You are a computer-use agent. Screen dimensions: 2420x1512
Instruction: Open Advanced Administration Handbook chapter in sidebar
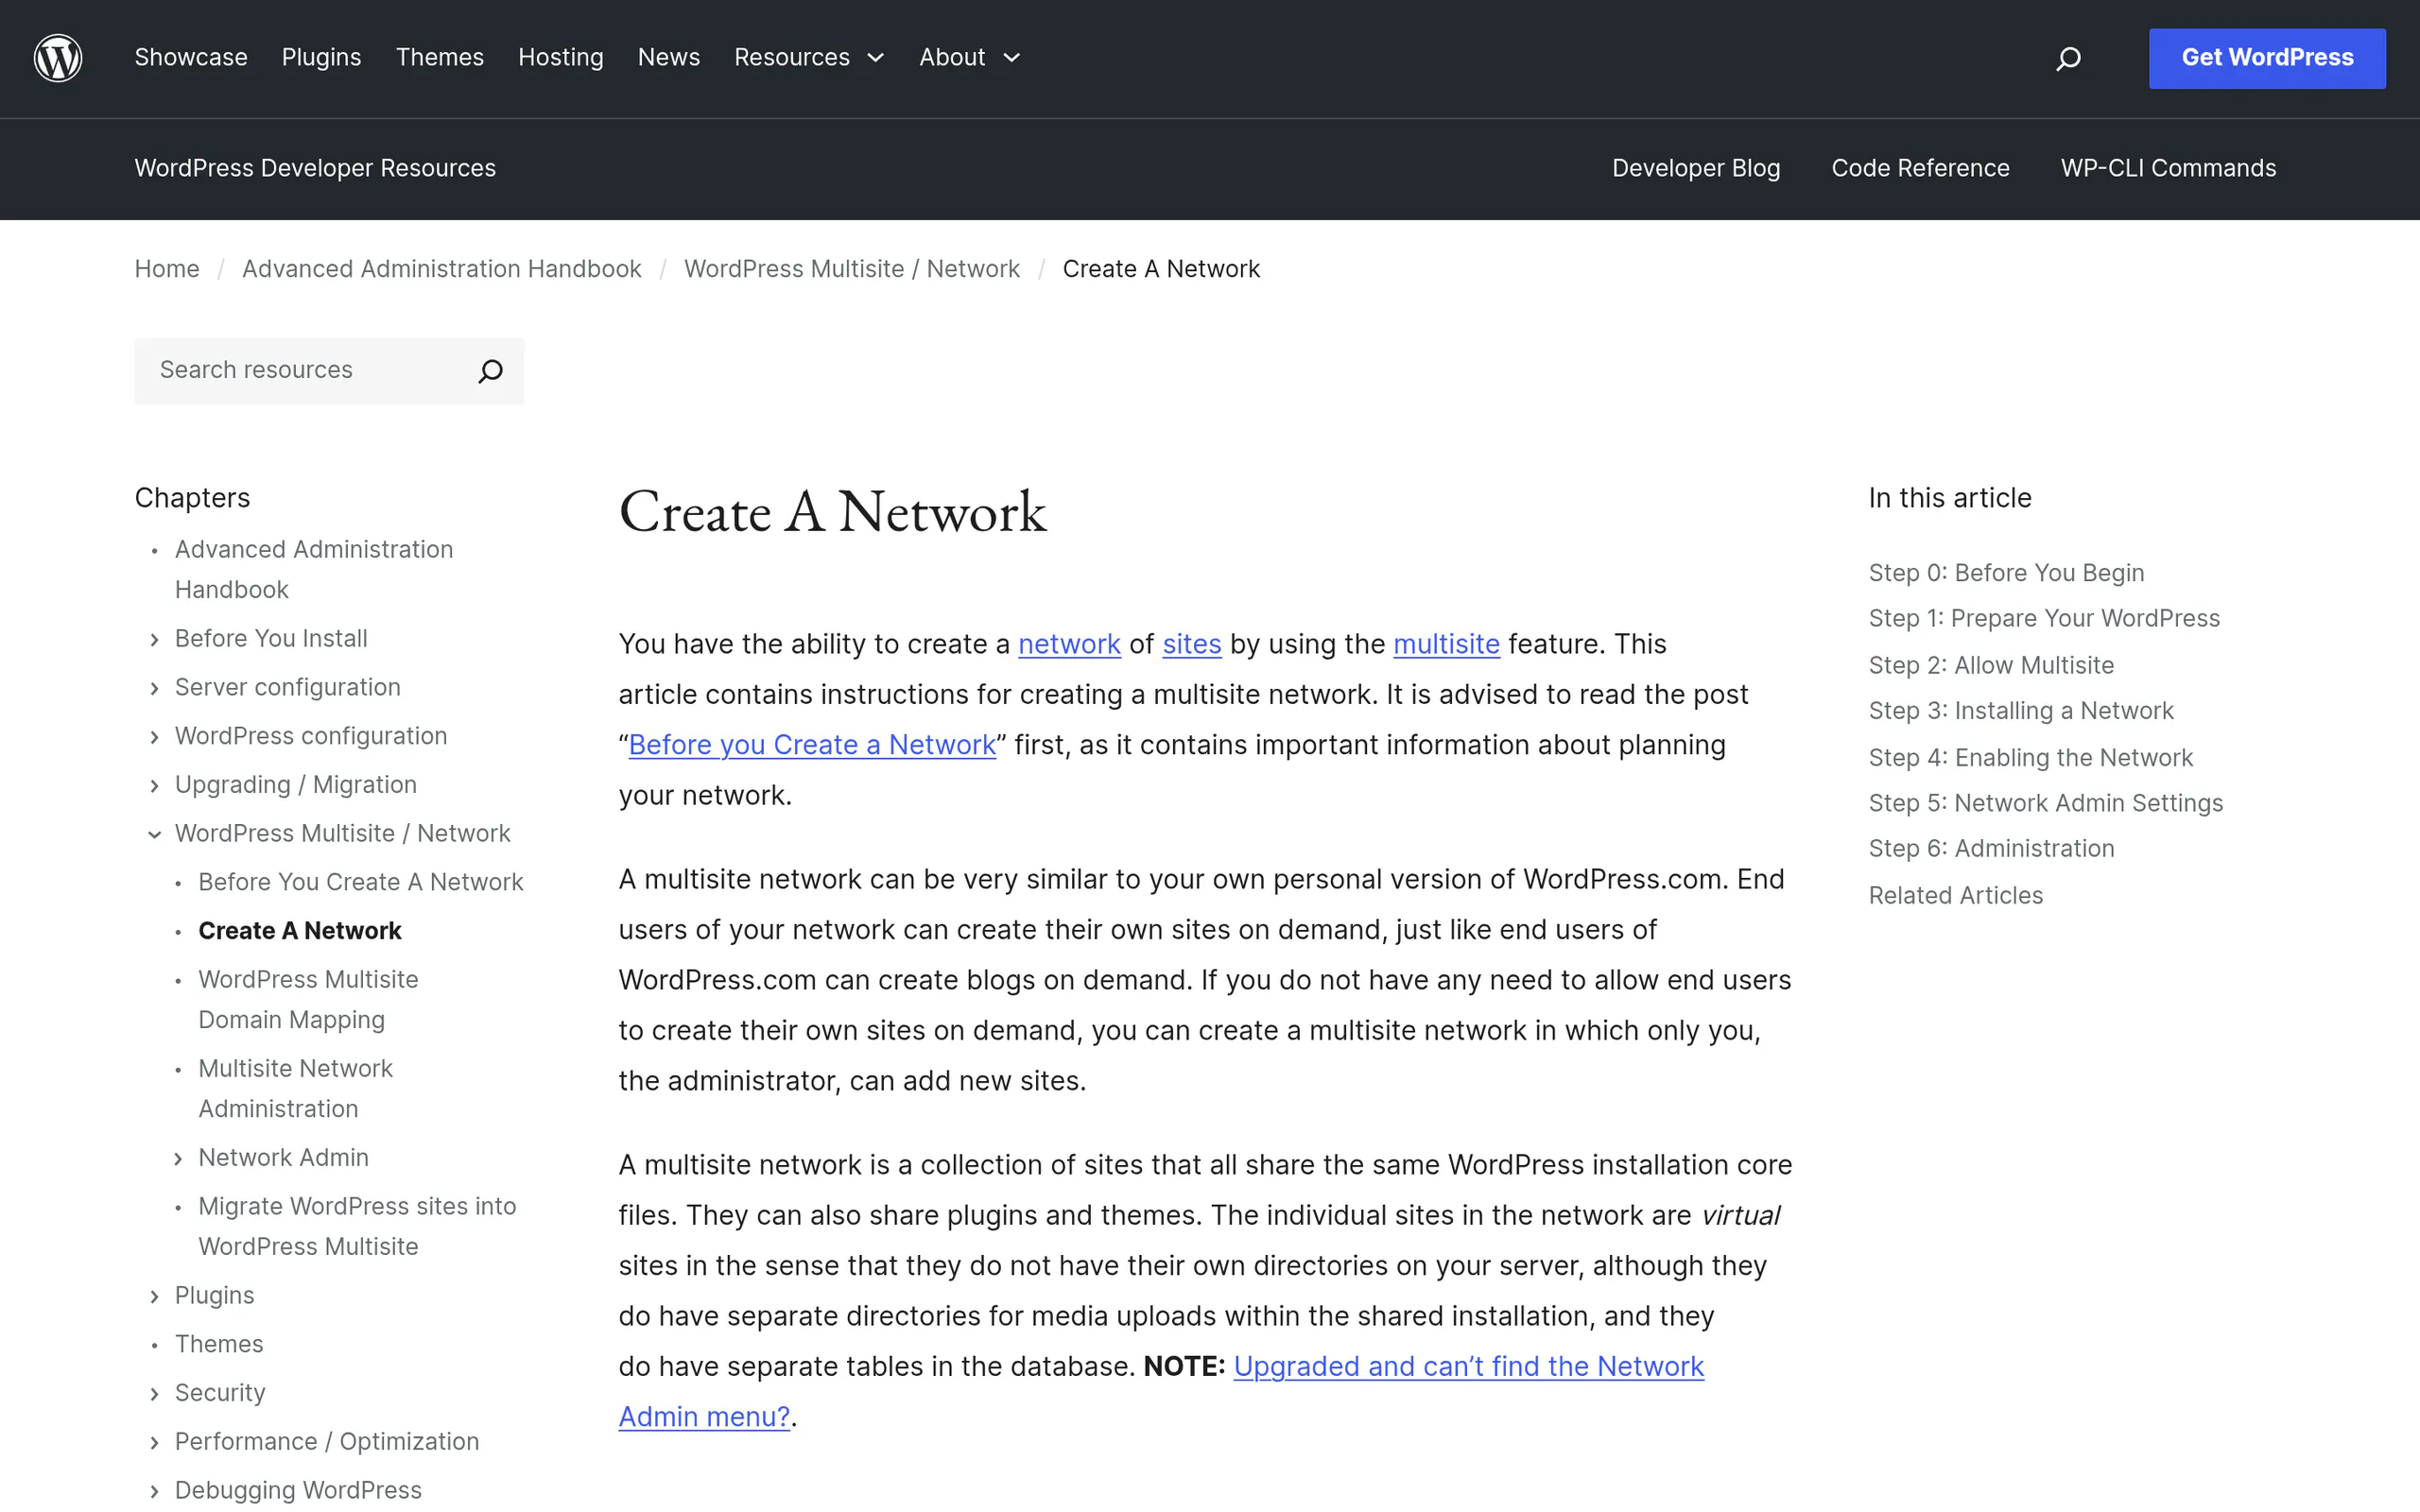coord(314,570)
